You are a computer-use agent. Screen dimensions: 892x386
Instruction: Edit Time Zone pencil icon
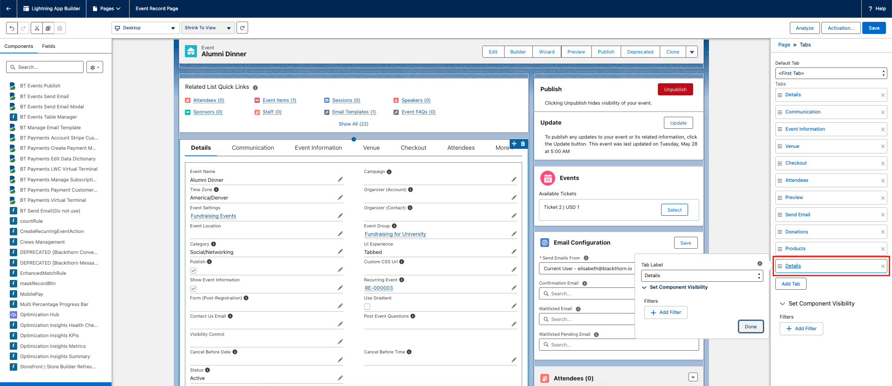(340, 198)
